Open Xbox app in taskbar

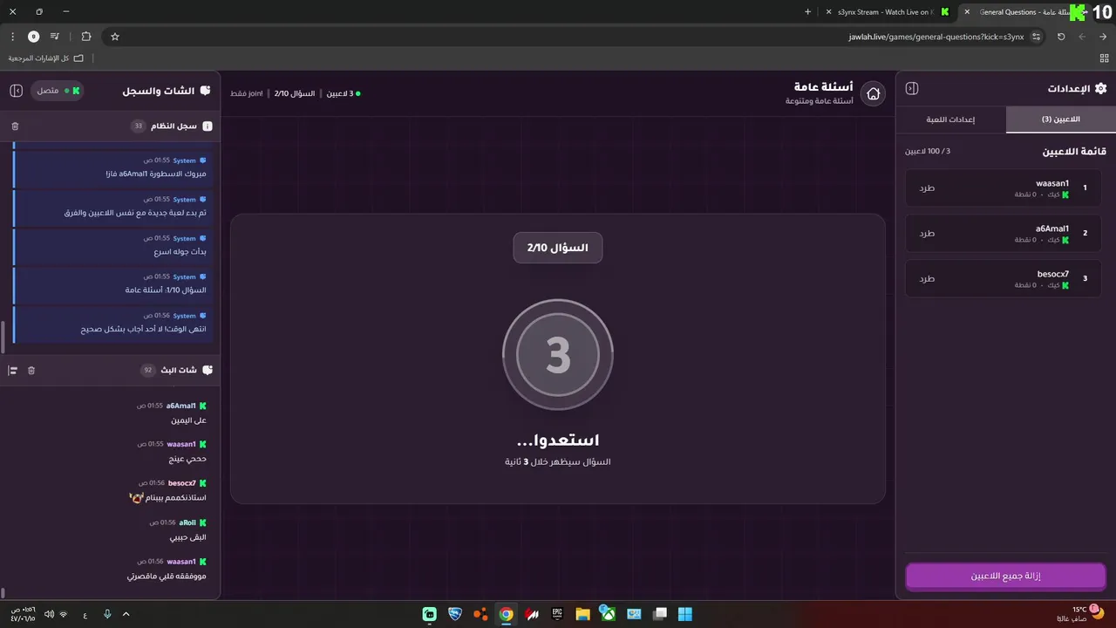(608, 614)
